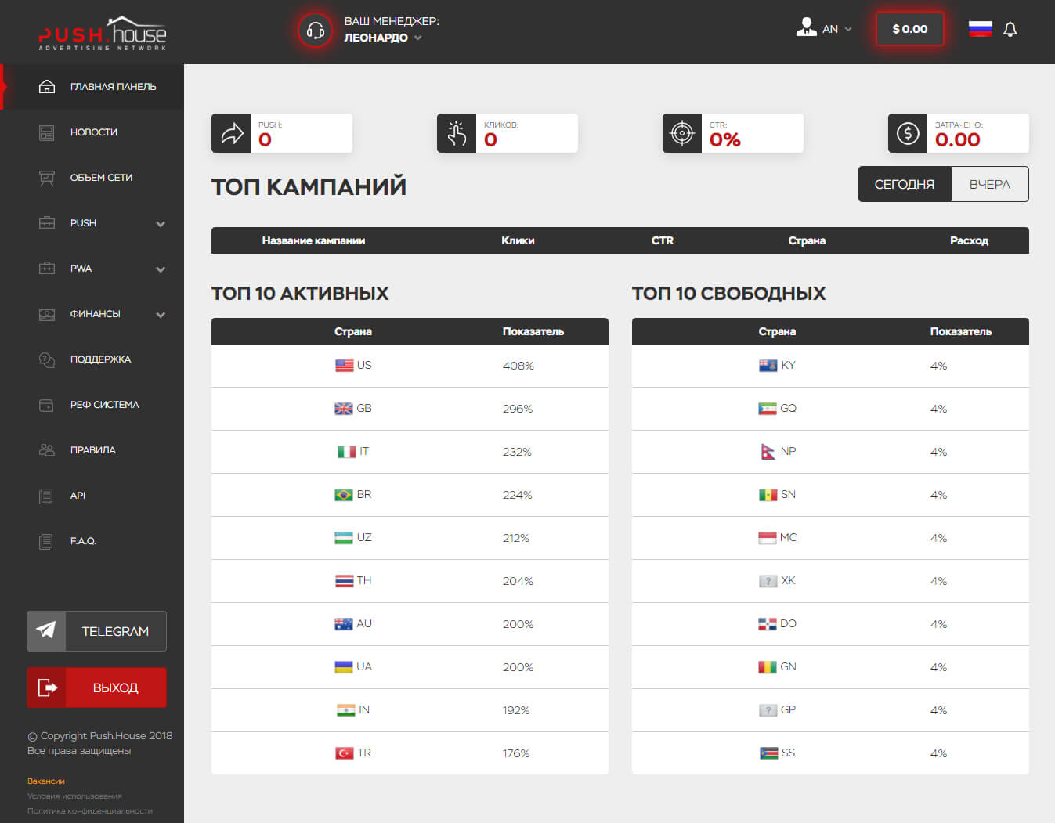
Task: Click the Push.House logo
Action: coord(103,33)
